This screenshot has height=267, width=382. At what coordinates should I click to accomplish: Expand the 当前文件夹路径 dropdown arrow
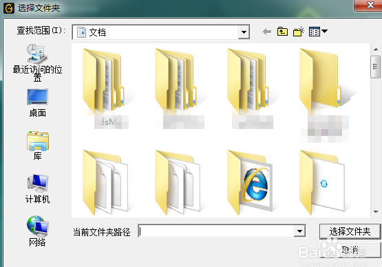click(299, 231)
